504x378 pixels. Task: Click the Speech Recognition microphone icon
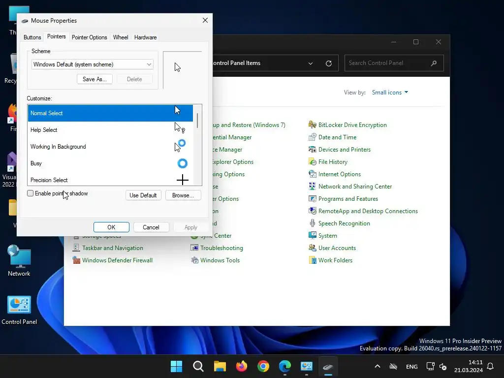[x=312, y=223]
